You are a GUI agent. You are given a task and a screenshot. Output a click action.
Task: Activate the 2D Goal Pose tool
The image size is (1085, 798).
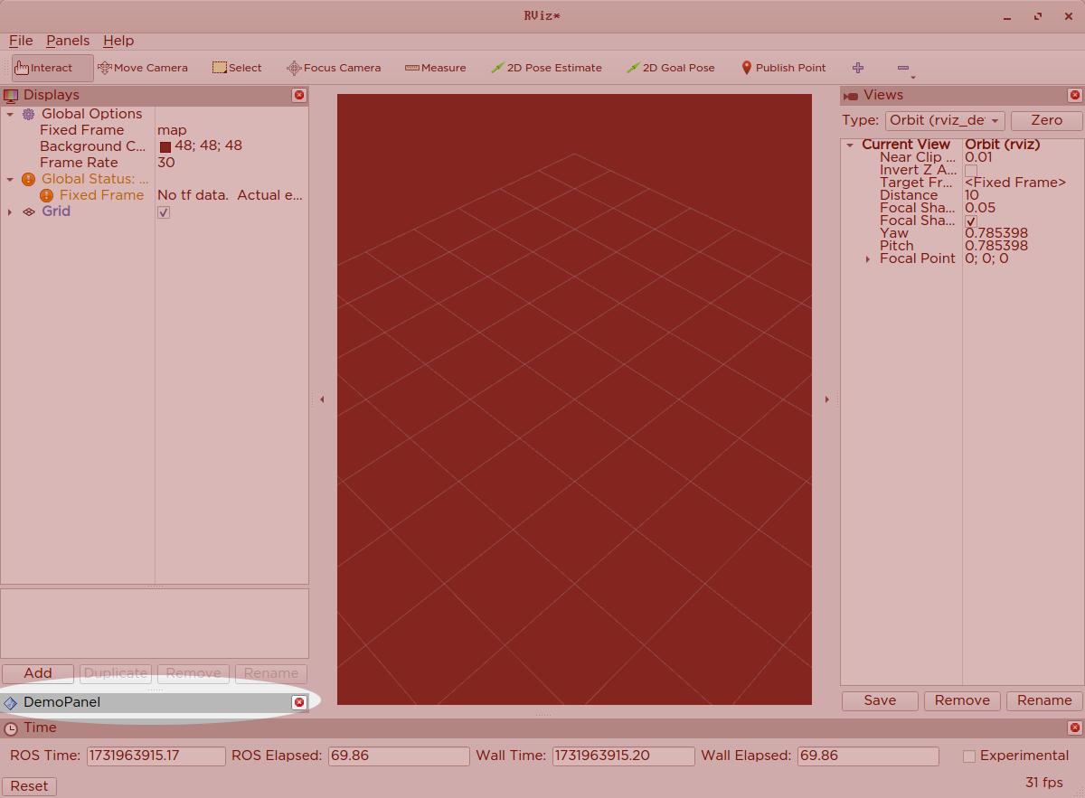pos(671,67)
